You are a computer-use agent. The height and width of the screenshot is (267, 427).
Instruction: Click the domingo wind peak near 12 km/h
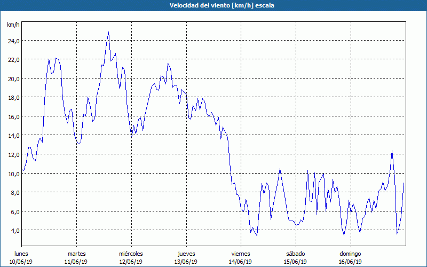tap(392, 151)
